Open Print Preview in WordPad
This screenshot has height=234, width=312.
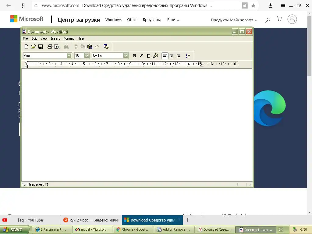(57, 47)
